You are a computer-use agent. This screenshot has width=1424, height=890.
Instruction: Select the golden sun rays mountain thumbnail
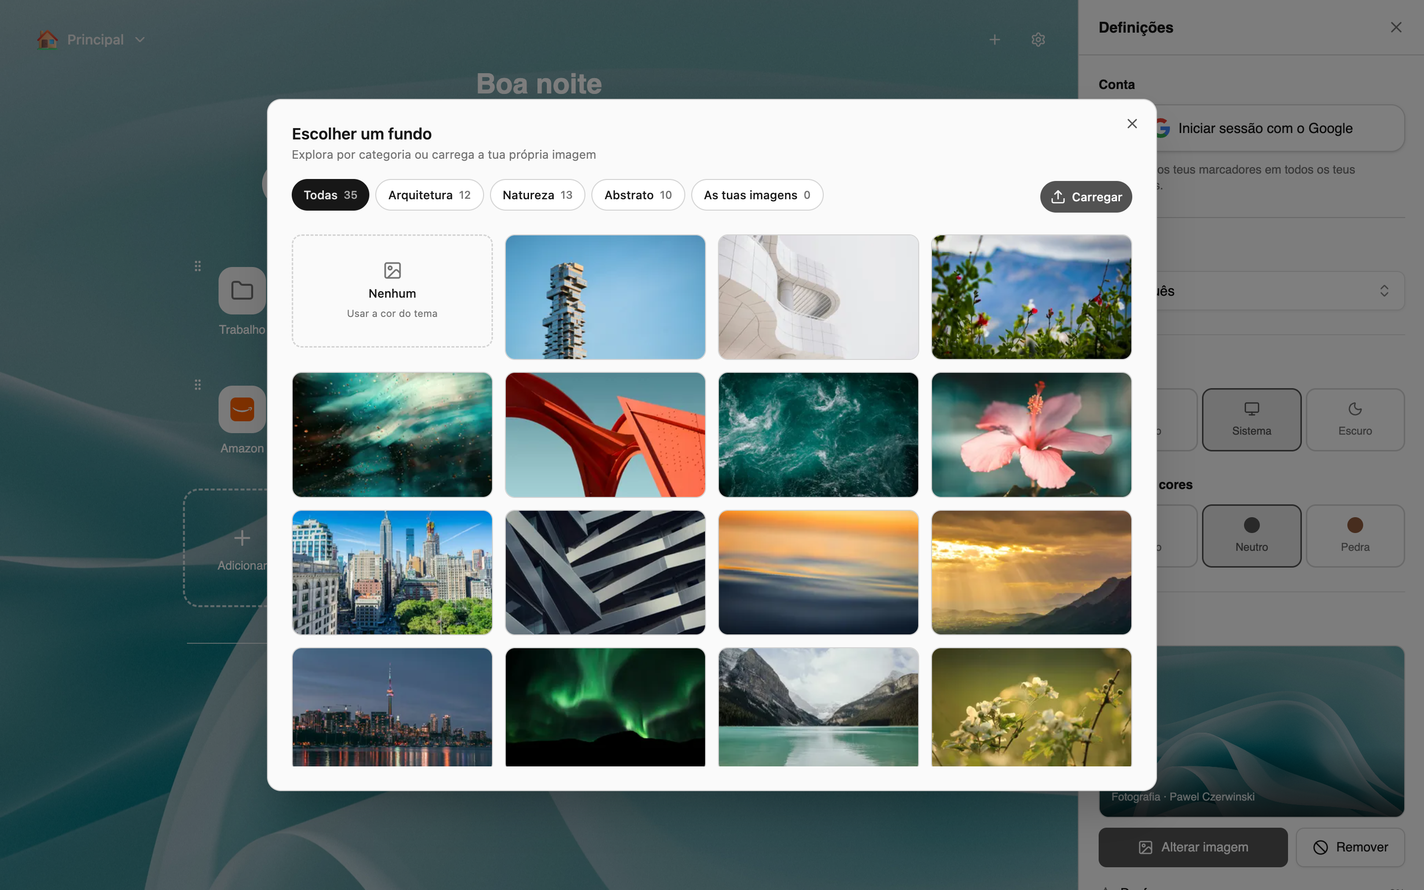[x=1031, y=573]
